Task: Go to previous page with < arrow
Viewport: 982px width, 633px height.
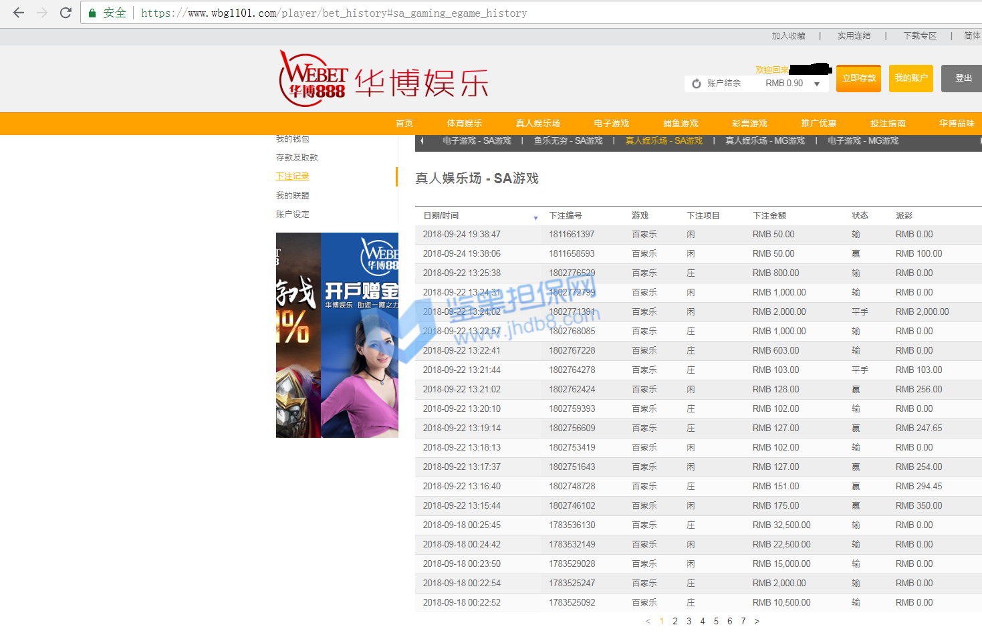Action: coord(648,621)
